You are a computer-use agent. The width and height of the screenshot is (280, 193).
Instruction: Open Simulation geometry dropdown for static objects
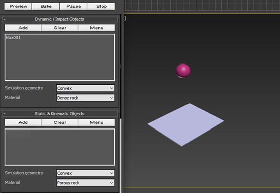(85, 173)
